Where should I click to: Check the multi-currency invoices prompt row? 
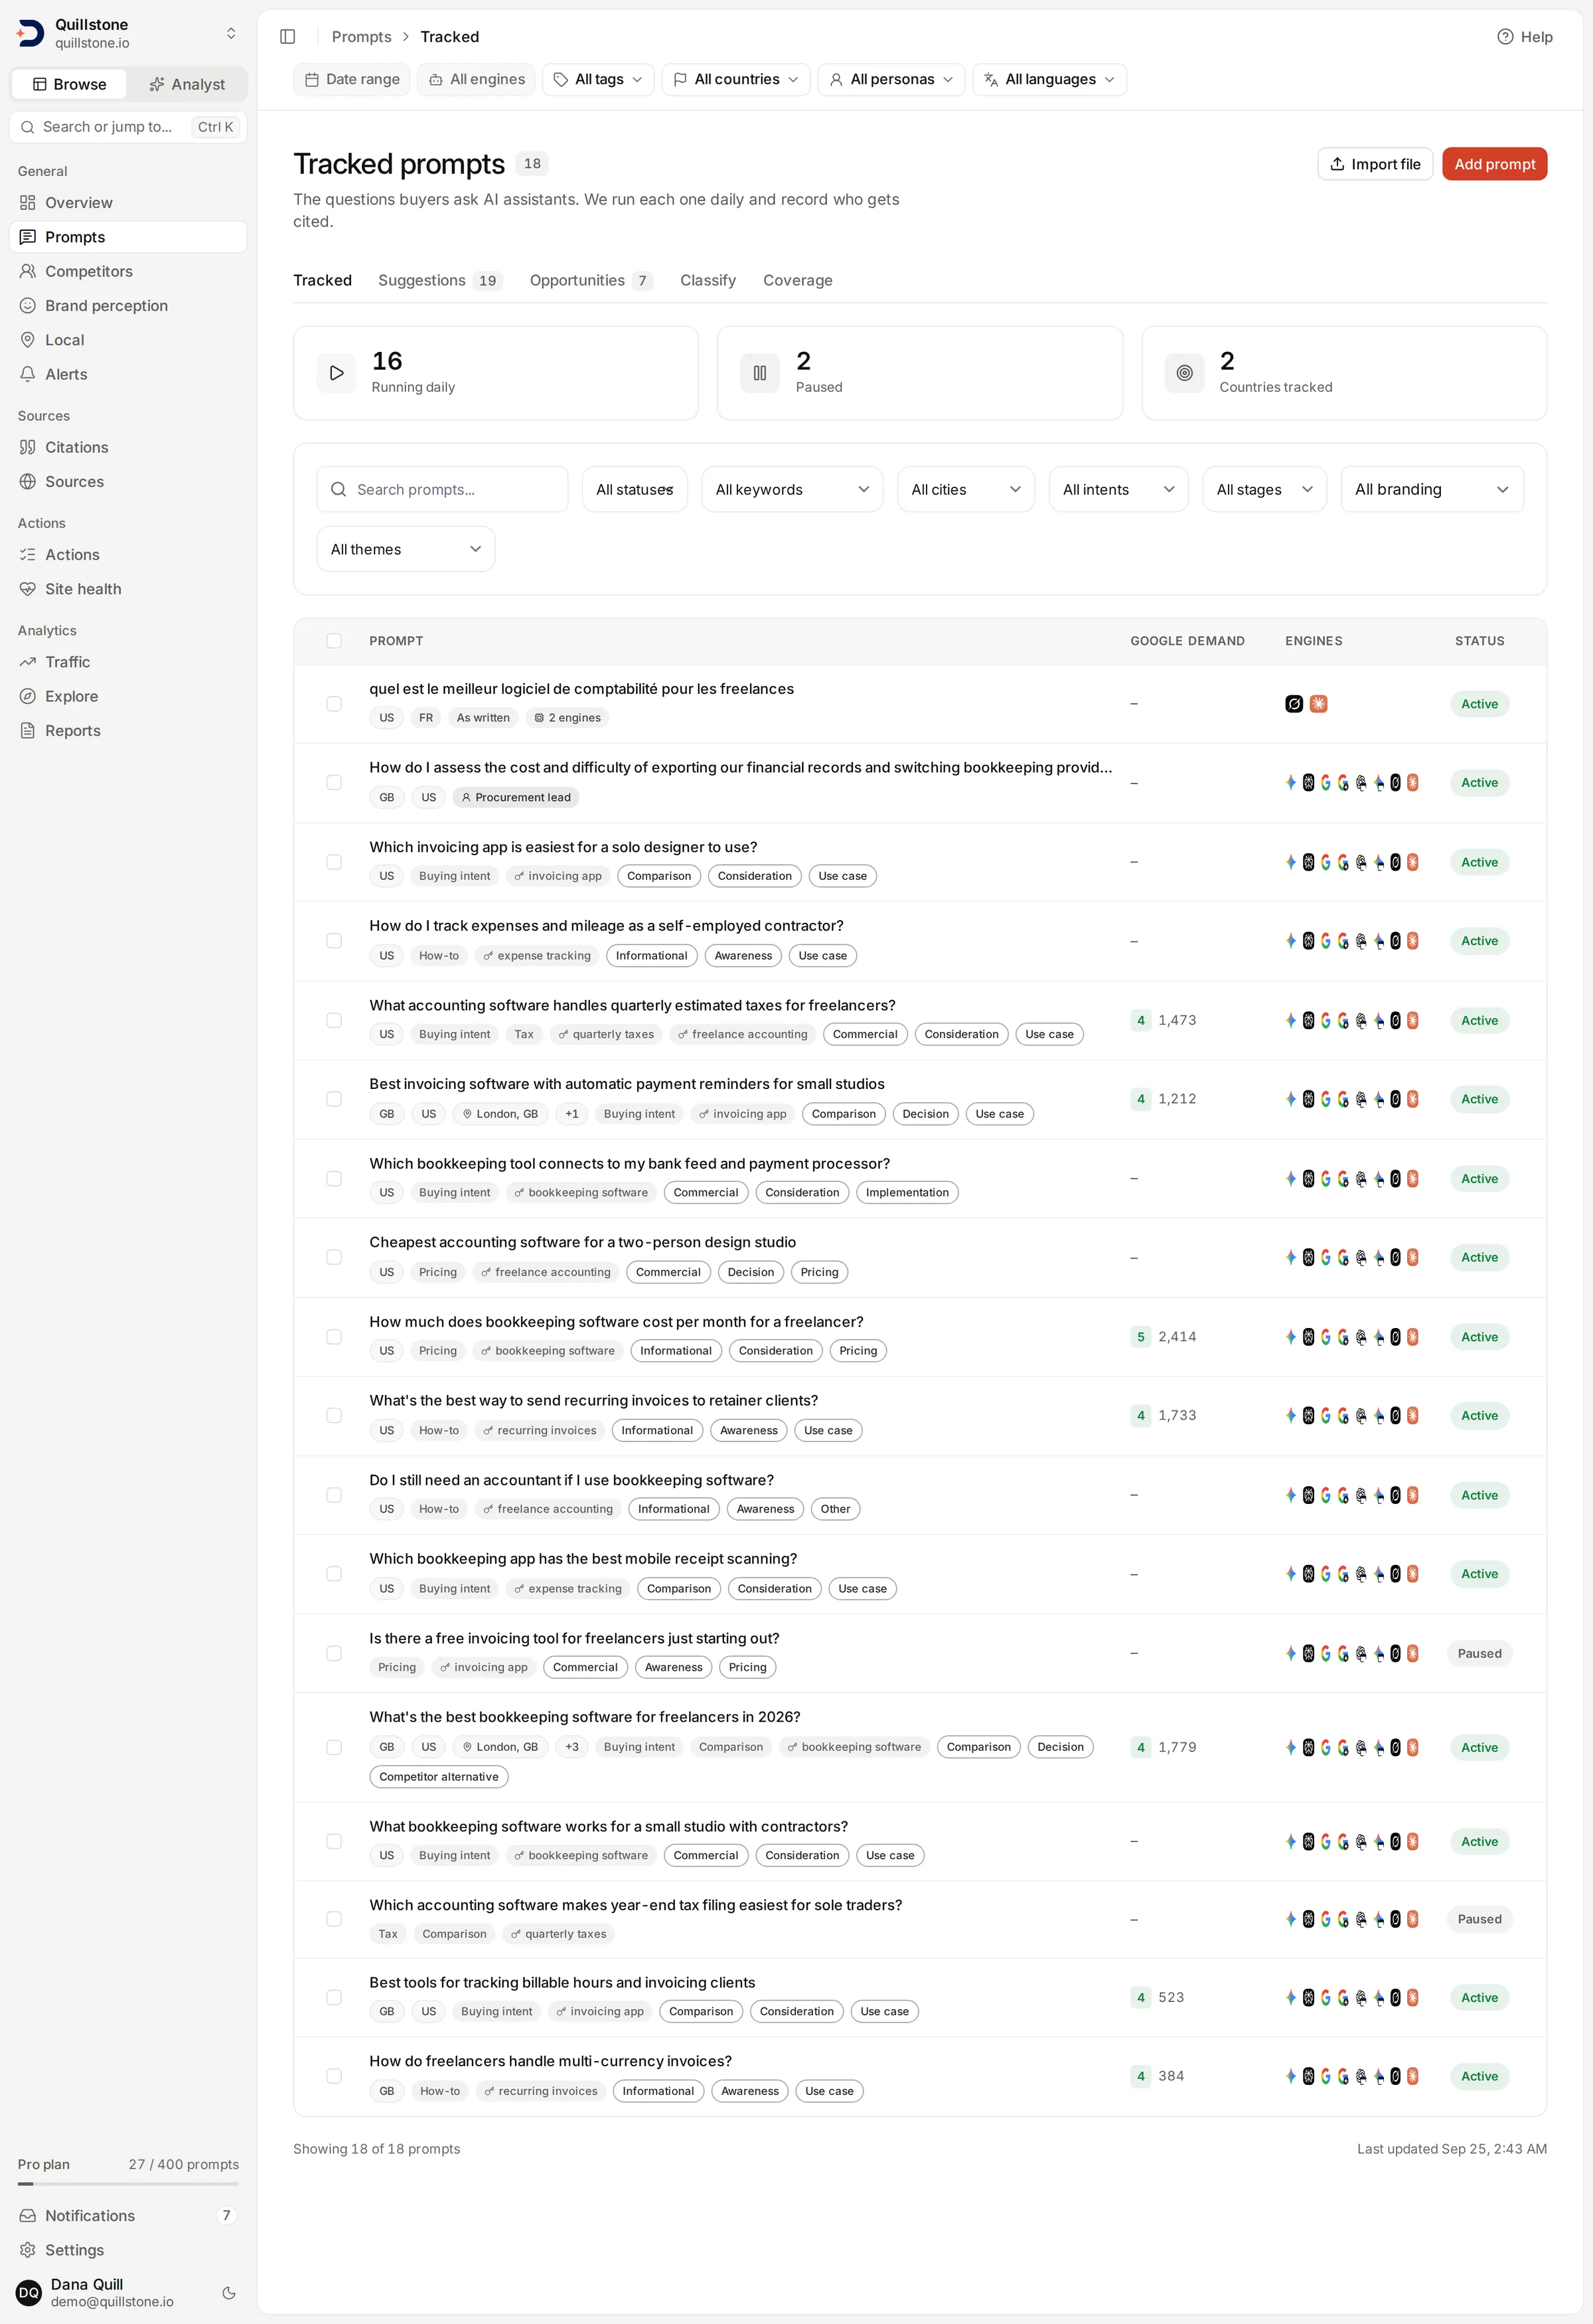334,2076
